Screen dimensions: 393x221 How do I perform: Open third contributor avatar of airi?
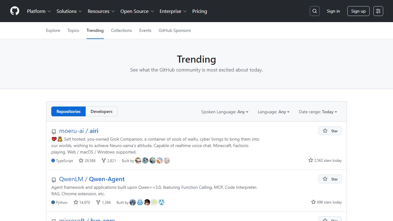tap(152, 161)
